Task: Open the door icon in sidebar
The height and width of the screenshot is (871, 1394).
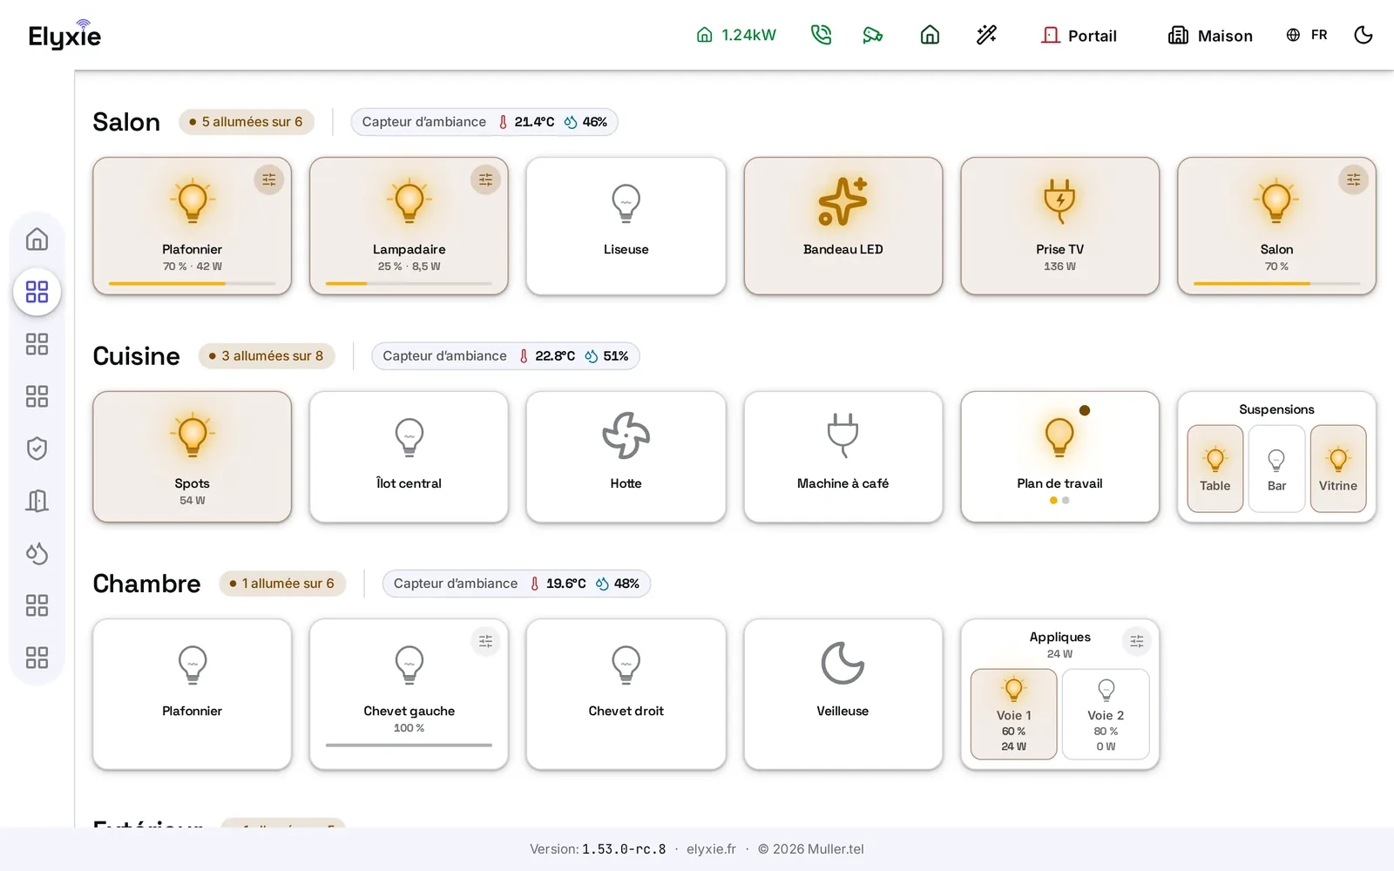Action: (37, 501)
